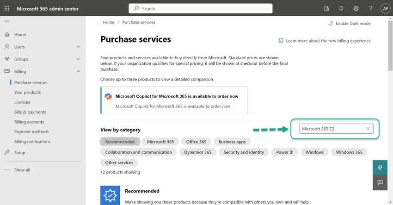Click the Show all ellipsis icon
The width and height of the screenshot is (393, 205).
7,170
